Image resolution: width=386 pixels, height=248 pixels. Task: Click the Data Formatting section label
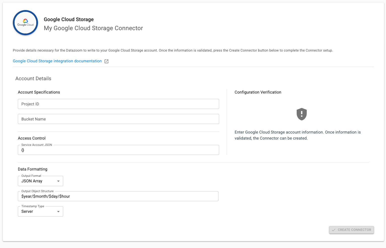pos(32,169)
